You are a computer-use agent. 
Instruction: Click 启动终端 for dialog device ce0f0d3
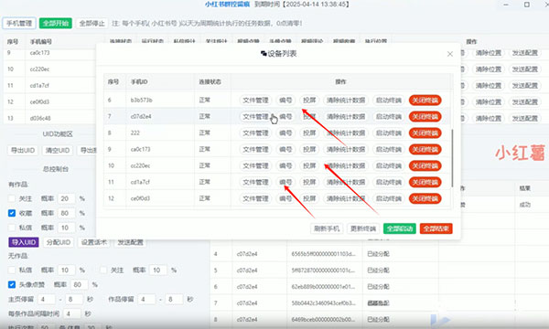(x=389, y=199)
